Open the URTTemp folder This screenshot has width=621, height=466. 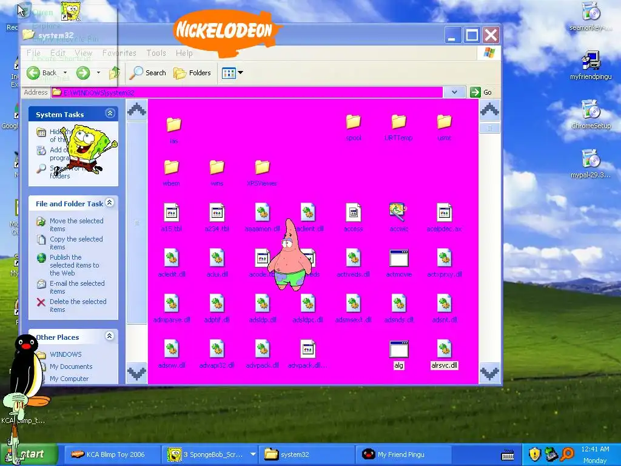click(398, 127)
